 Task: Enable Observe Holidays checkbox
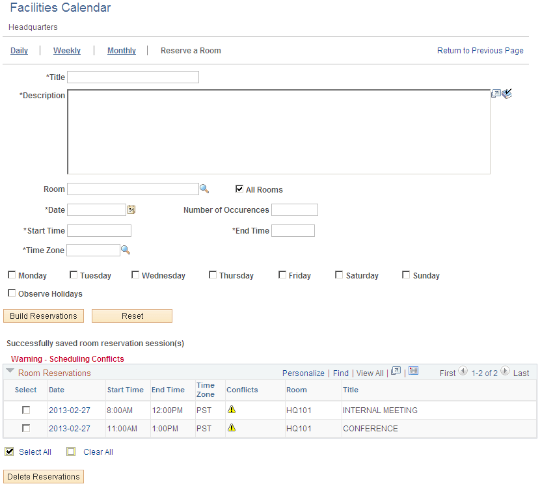pyautogui.click(x=12, y=293)
